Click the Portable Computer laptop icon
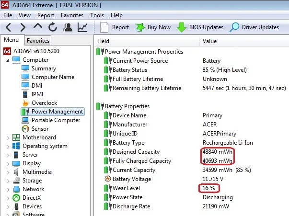Screen dimensions: 289x216 (25, 120)
